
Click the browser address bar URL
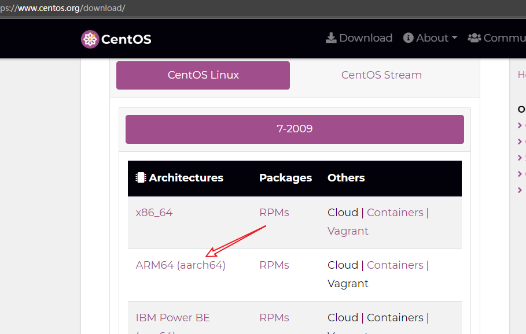click(x=62, y=8)
